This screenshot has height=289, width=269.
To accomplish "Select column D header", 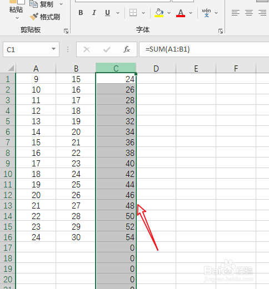I will tap(156, 68).
